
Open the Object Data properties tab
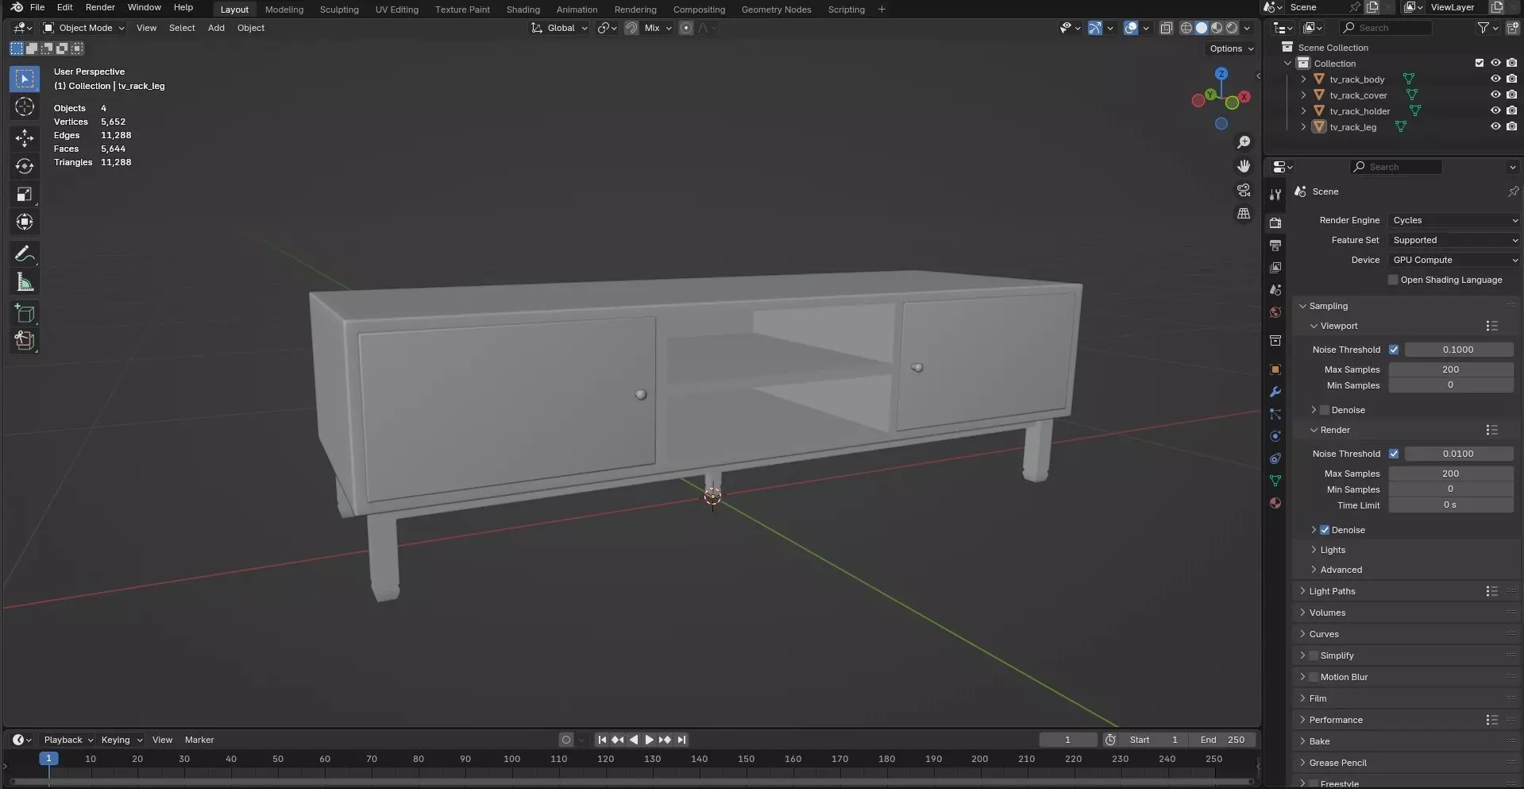1275,481
